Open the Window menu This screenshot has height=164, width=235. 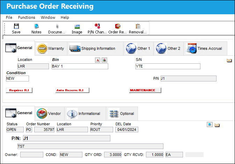coord(48,17)
